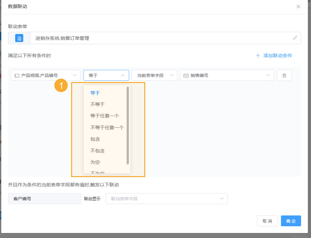Click the 确定 confirm button

[x=291, y=221]
